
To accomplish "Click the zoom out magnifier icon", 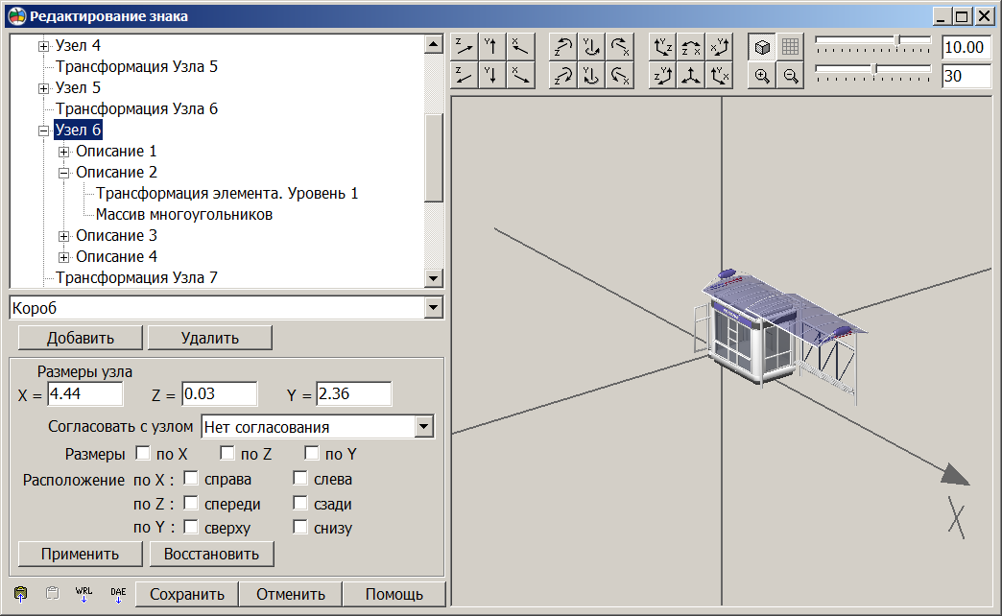I will point(790,77).
